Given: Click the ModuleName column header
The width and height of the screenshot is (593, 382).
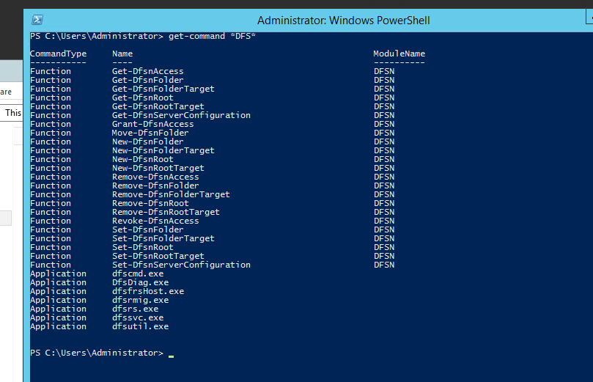Looking at the screenshot, I should coord(399,54).
